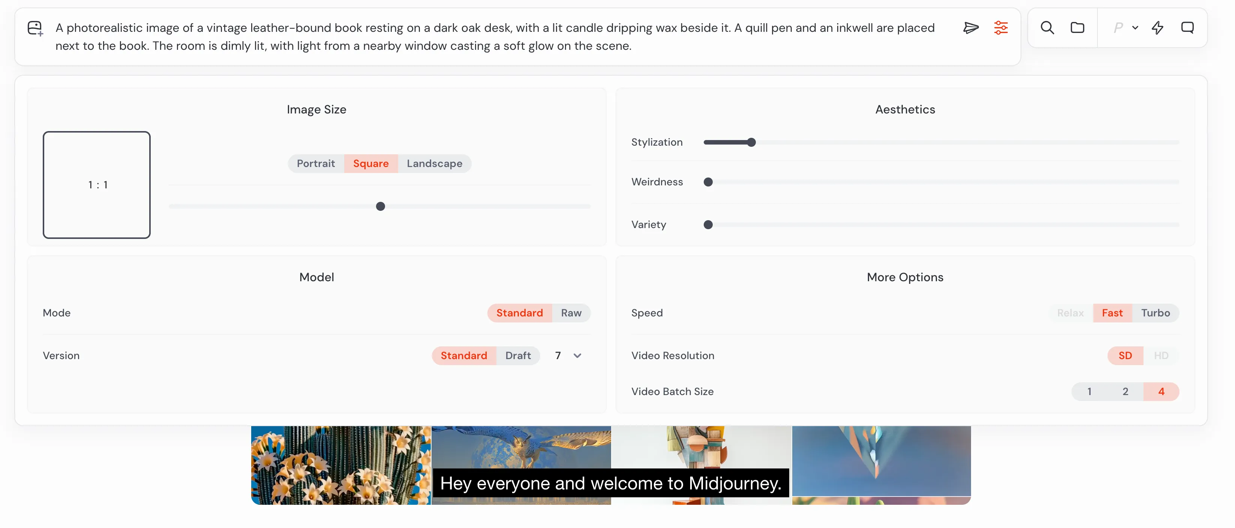
Task: Choose SD video resolution
Action: [1125, 356]
